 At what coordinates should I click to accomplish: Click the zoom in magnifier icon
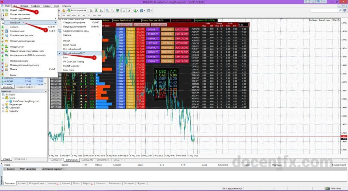[107, 11]
